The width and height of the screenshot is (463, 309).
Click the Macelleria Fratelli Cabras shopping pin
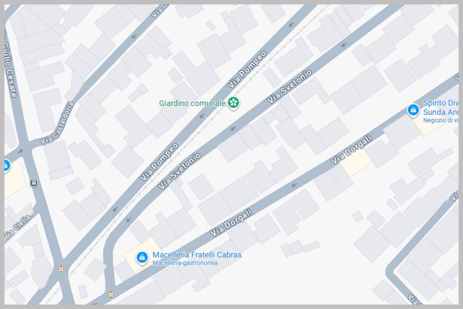(142, 257)
